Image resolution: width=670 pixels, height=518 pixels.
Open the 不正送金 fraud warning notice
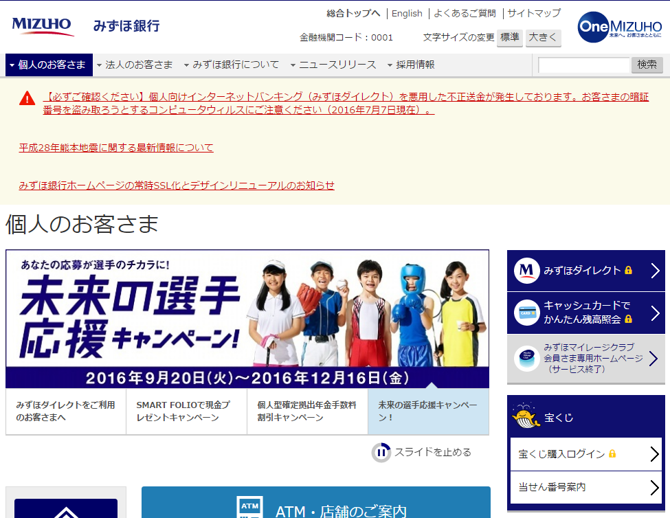point(346,103)
